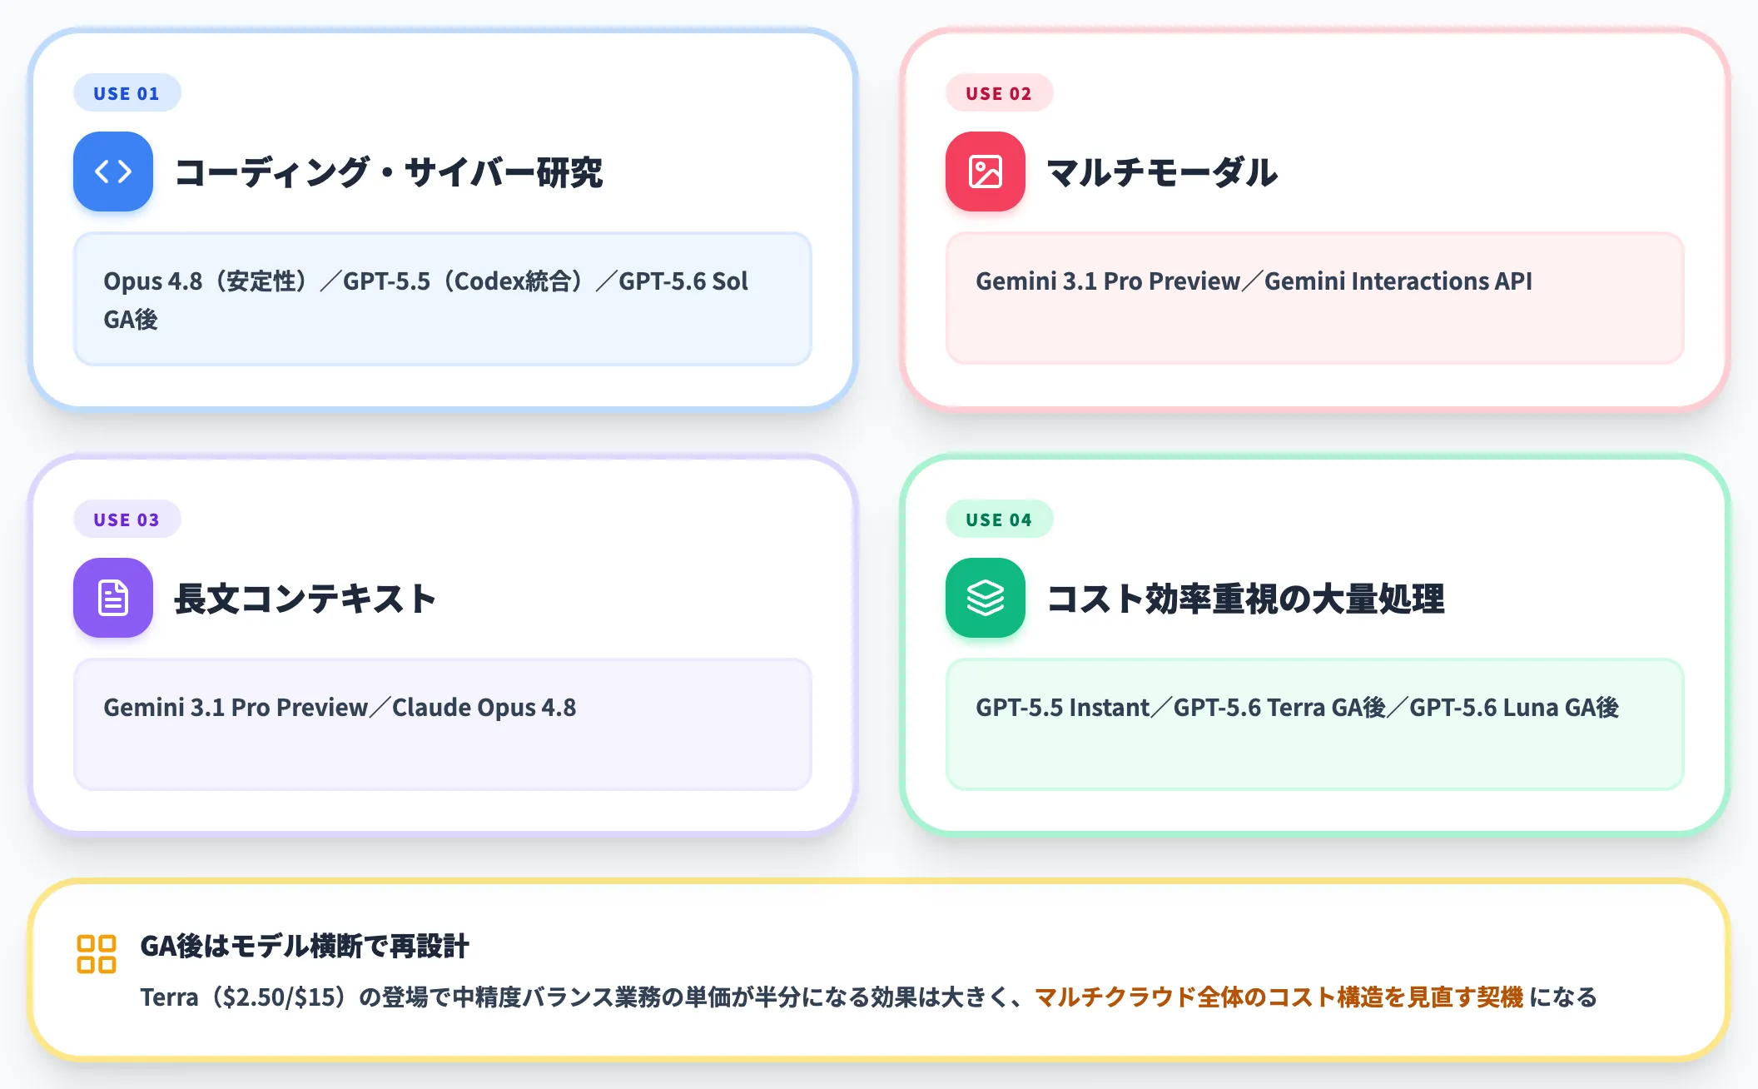Select the USE 02 badge
1758x1089 pixels.
pos(999,93)
